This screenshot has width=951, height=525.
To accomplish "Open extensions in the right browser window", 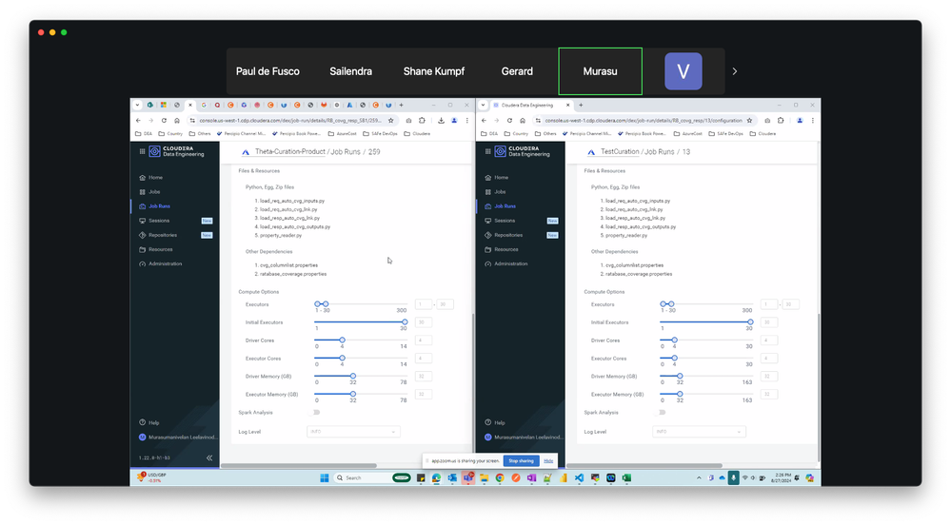I will tap(781, 121).
